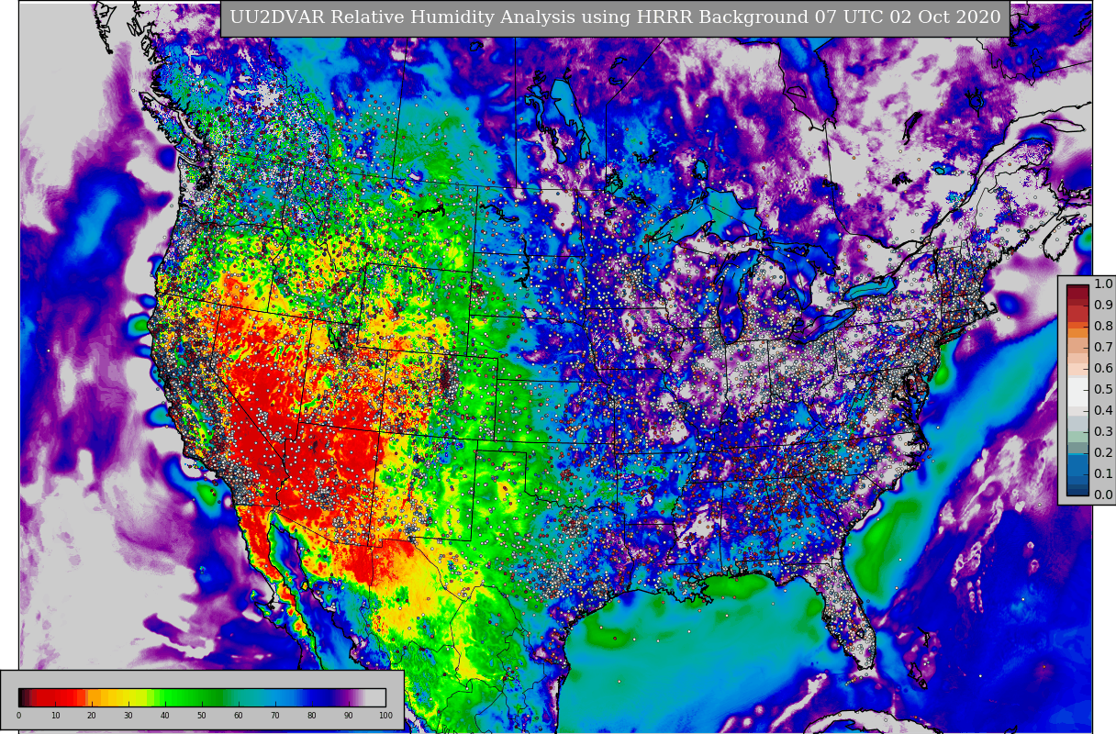Pick the dark navy swatch at right colorbar bottom
Screen dimensions: 1116x734
click(1077, 490)
